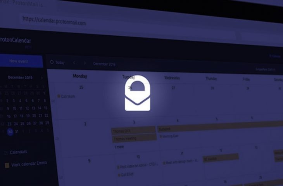This screenshot has width=283, height=186.
Task: Select day 27 in the main month grid
Action: [x=173, y=88]
